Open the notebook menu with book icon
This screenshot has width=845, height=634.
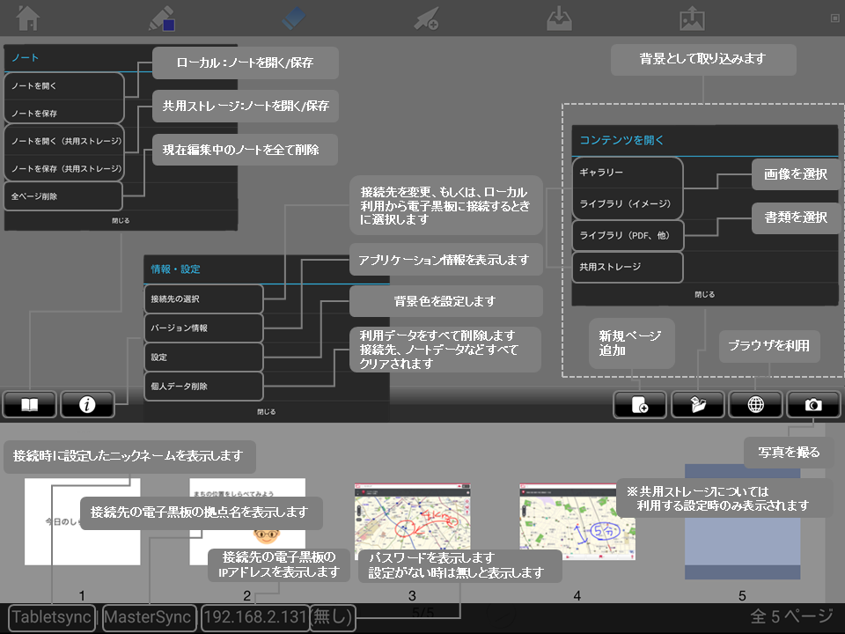tap(30, 404)
